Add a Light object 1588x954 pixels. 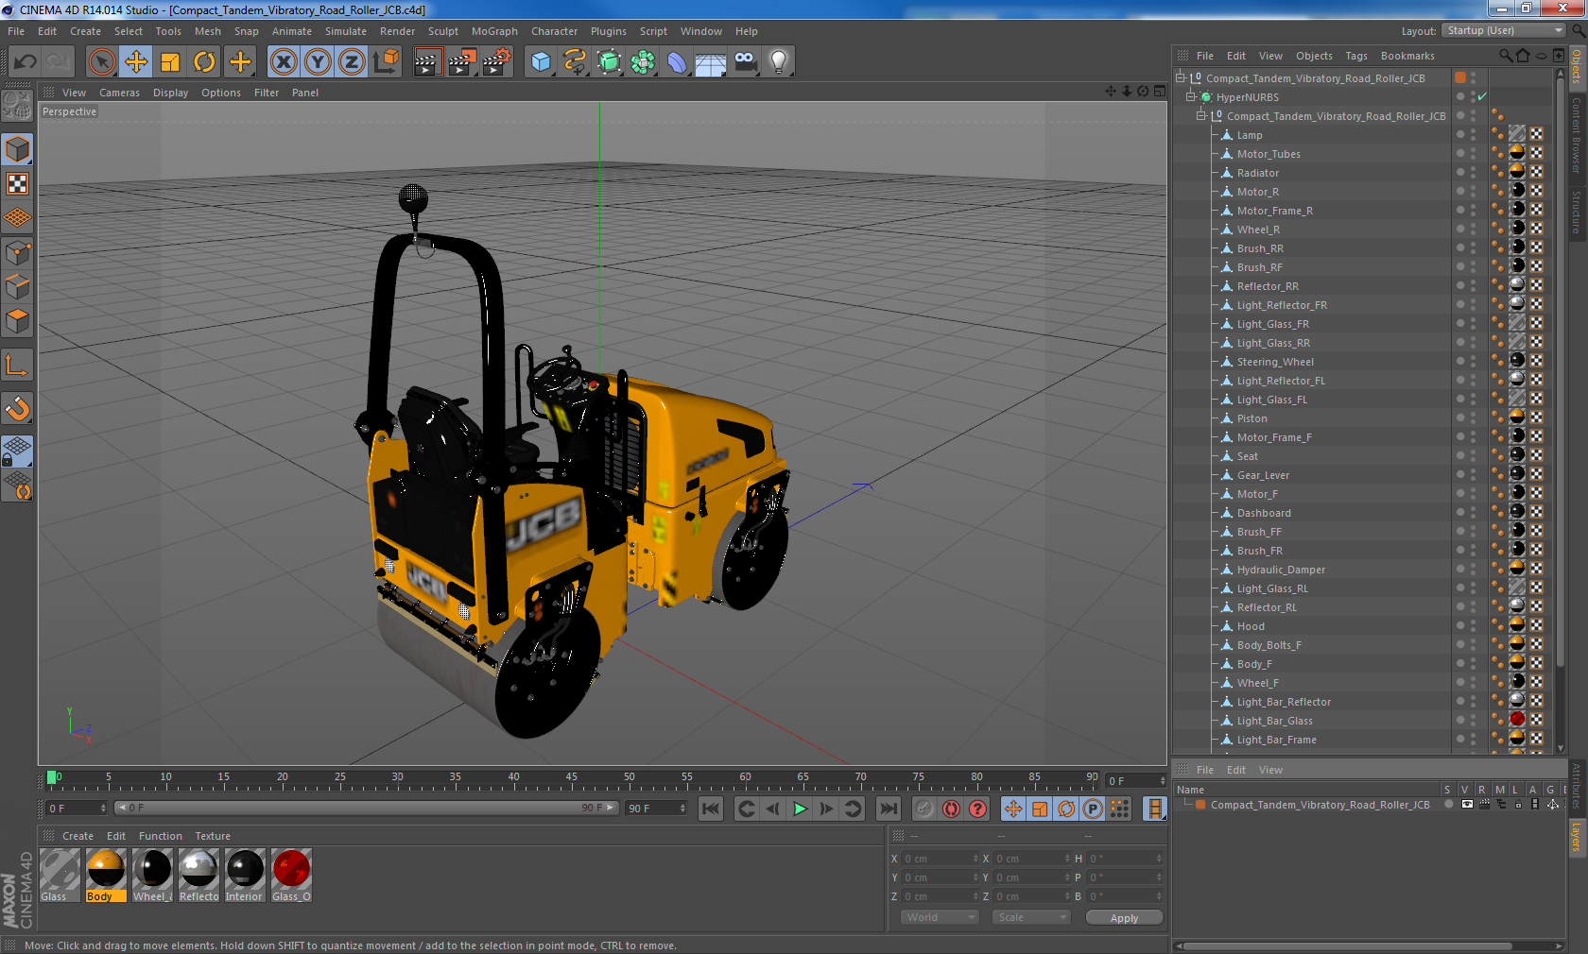[x=779, y=62]
